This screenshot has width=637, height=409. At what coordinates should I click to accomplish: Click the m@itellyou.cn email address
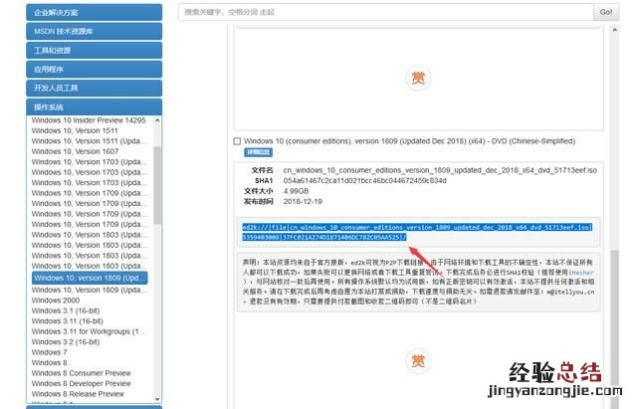(570, 292)
